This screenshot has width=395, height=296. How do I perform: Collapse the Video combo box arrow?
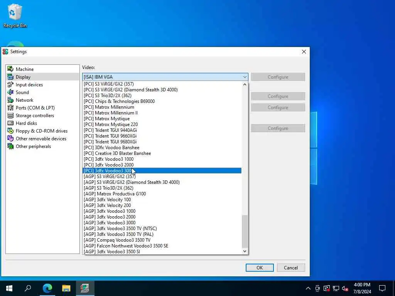245,77
